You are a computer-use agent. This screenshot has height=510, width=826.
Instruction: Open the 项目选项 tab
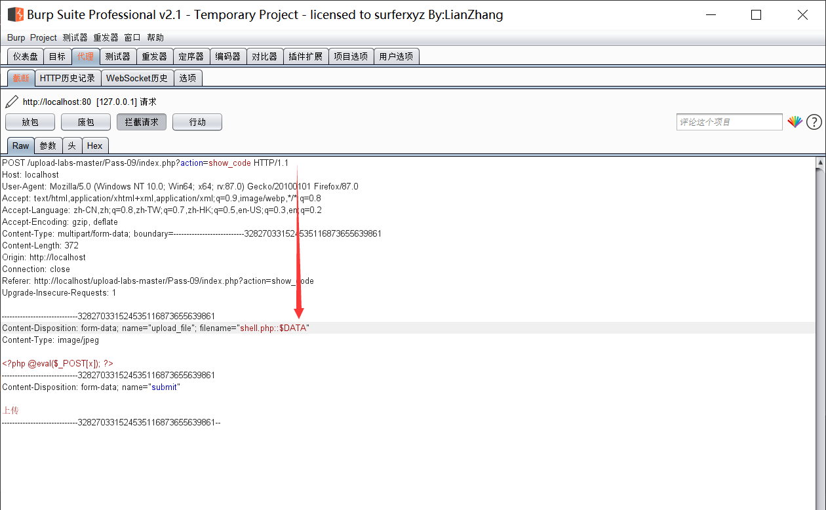351,56
